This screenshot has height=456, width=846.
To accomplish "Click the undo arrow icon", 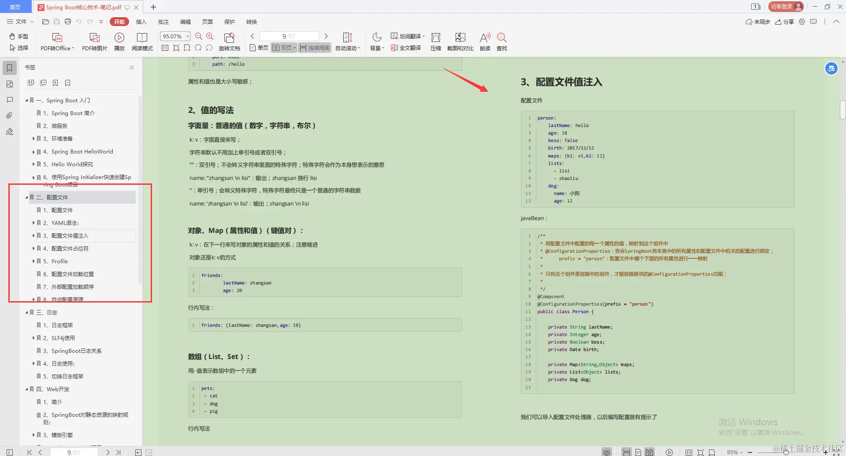I will (x=79, y=22).
